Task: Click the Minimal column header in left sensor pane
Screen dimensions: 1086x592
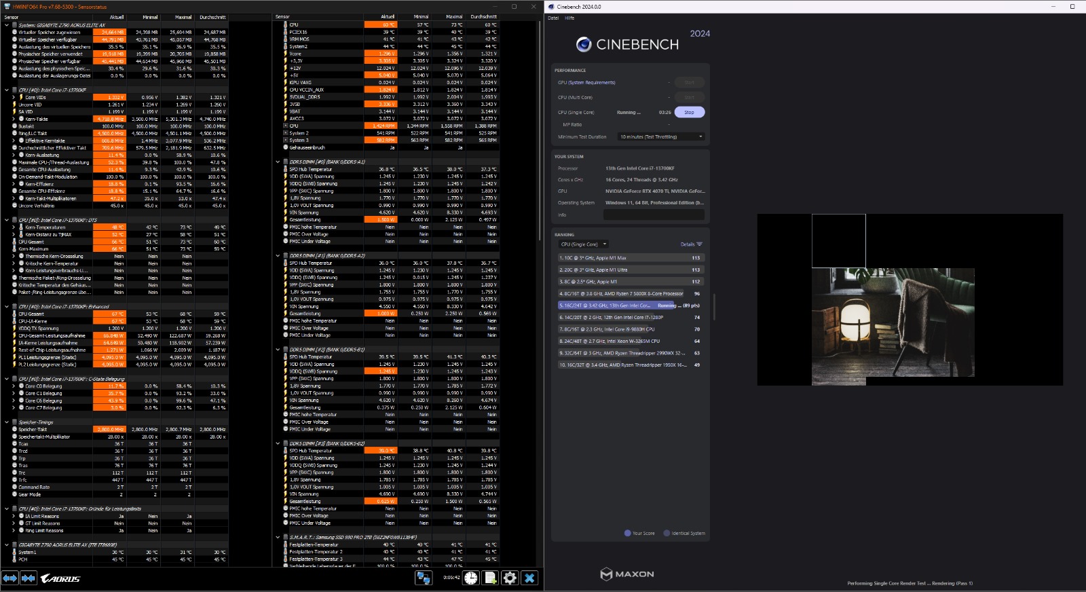Action: click(150, 17)
